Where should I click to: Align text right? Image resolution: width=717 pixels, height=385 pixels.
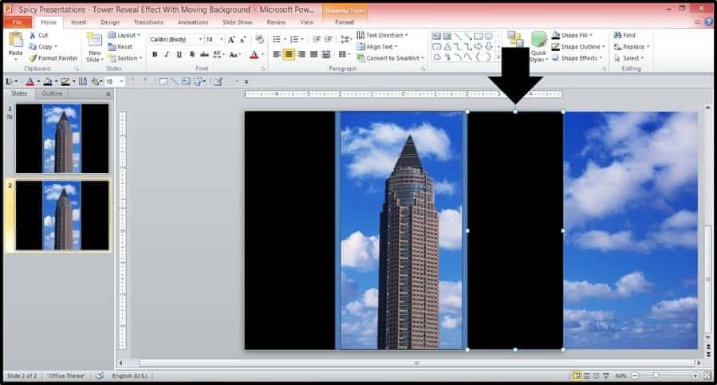click(301, 54)
